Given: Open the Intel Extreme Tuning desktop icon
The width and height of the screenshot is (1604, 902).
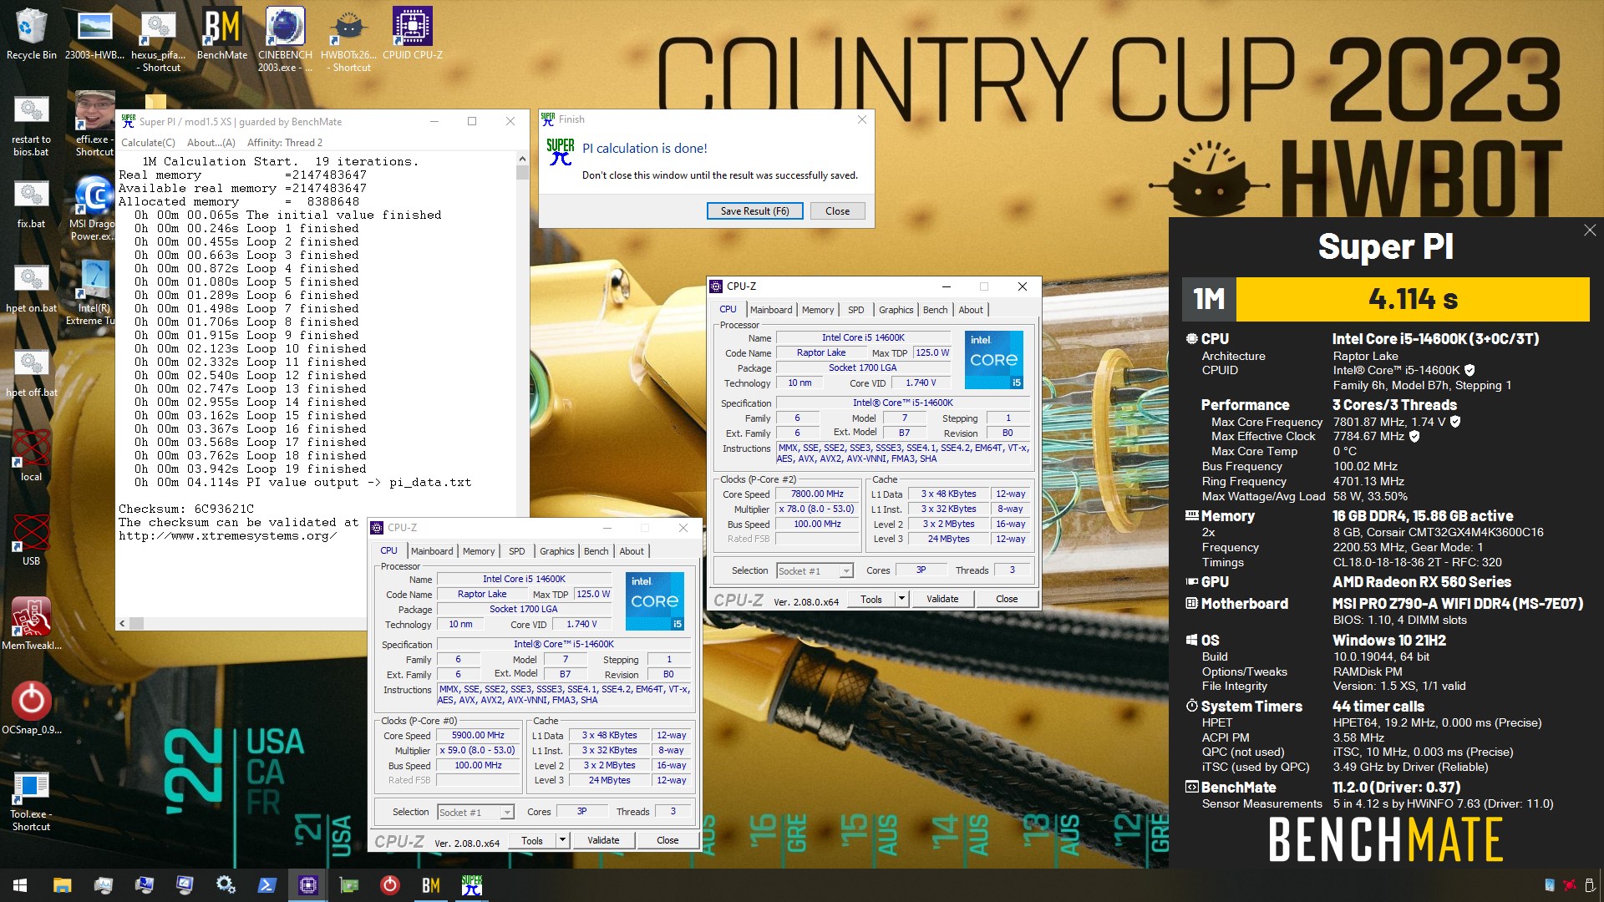Looking at the screenshot, I should pos(94,294).
